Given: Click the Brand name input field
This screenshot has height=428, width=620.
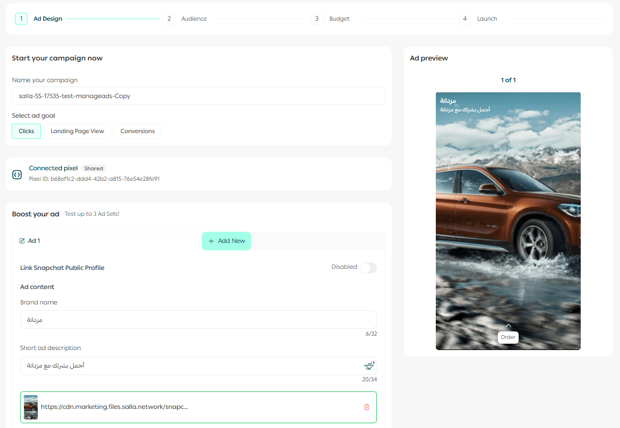Looking at the screenshot, I should [x=198, y=320].
